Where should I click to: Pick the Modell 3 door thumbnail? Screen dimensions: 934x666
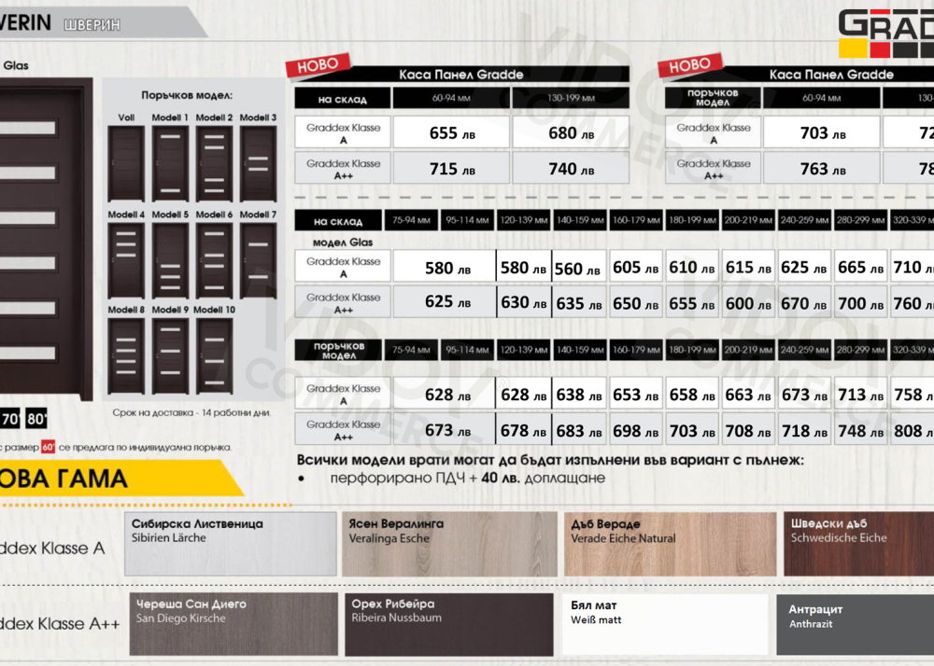tap(258, 163)
